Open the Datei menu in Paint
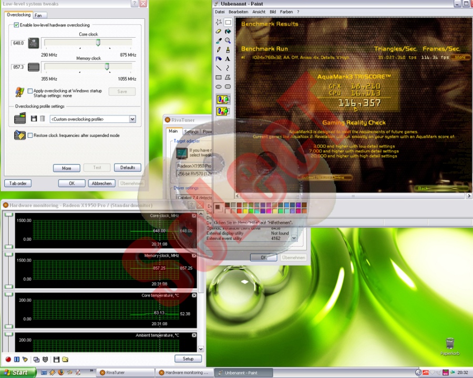473x378 pixels. click(x=220, y=12)
